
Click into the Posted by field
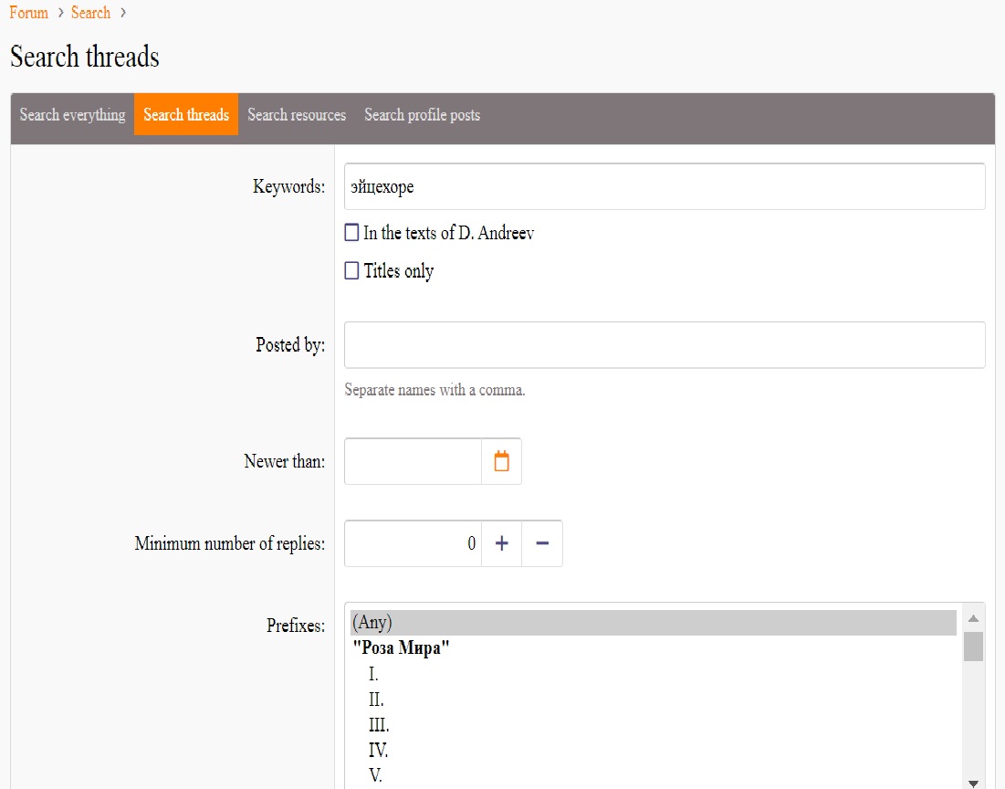pyautogui.click(x=665, y=345)
